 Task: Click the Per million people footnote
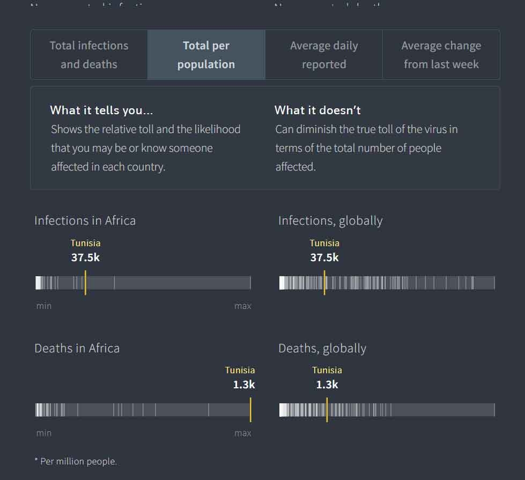click(x=76, y=461)
